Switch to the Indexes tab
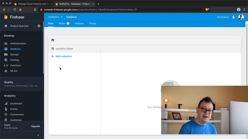This screenshot has height=139, width=248. 79,23
